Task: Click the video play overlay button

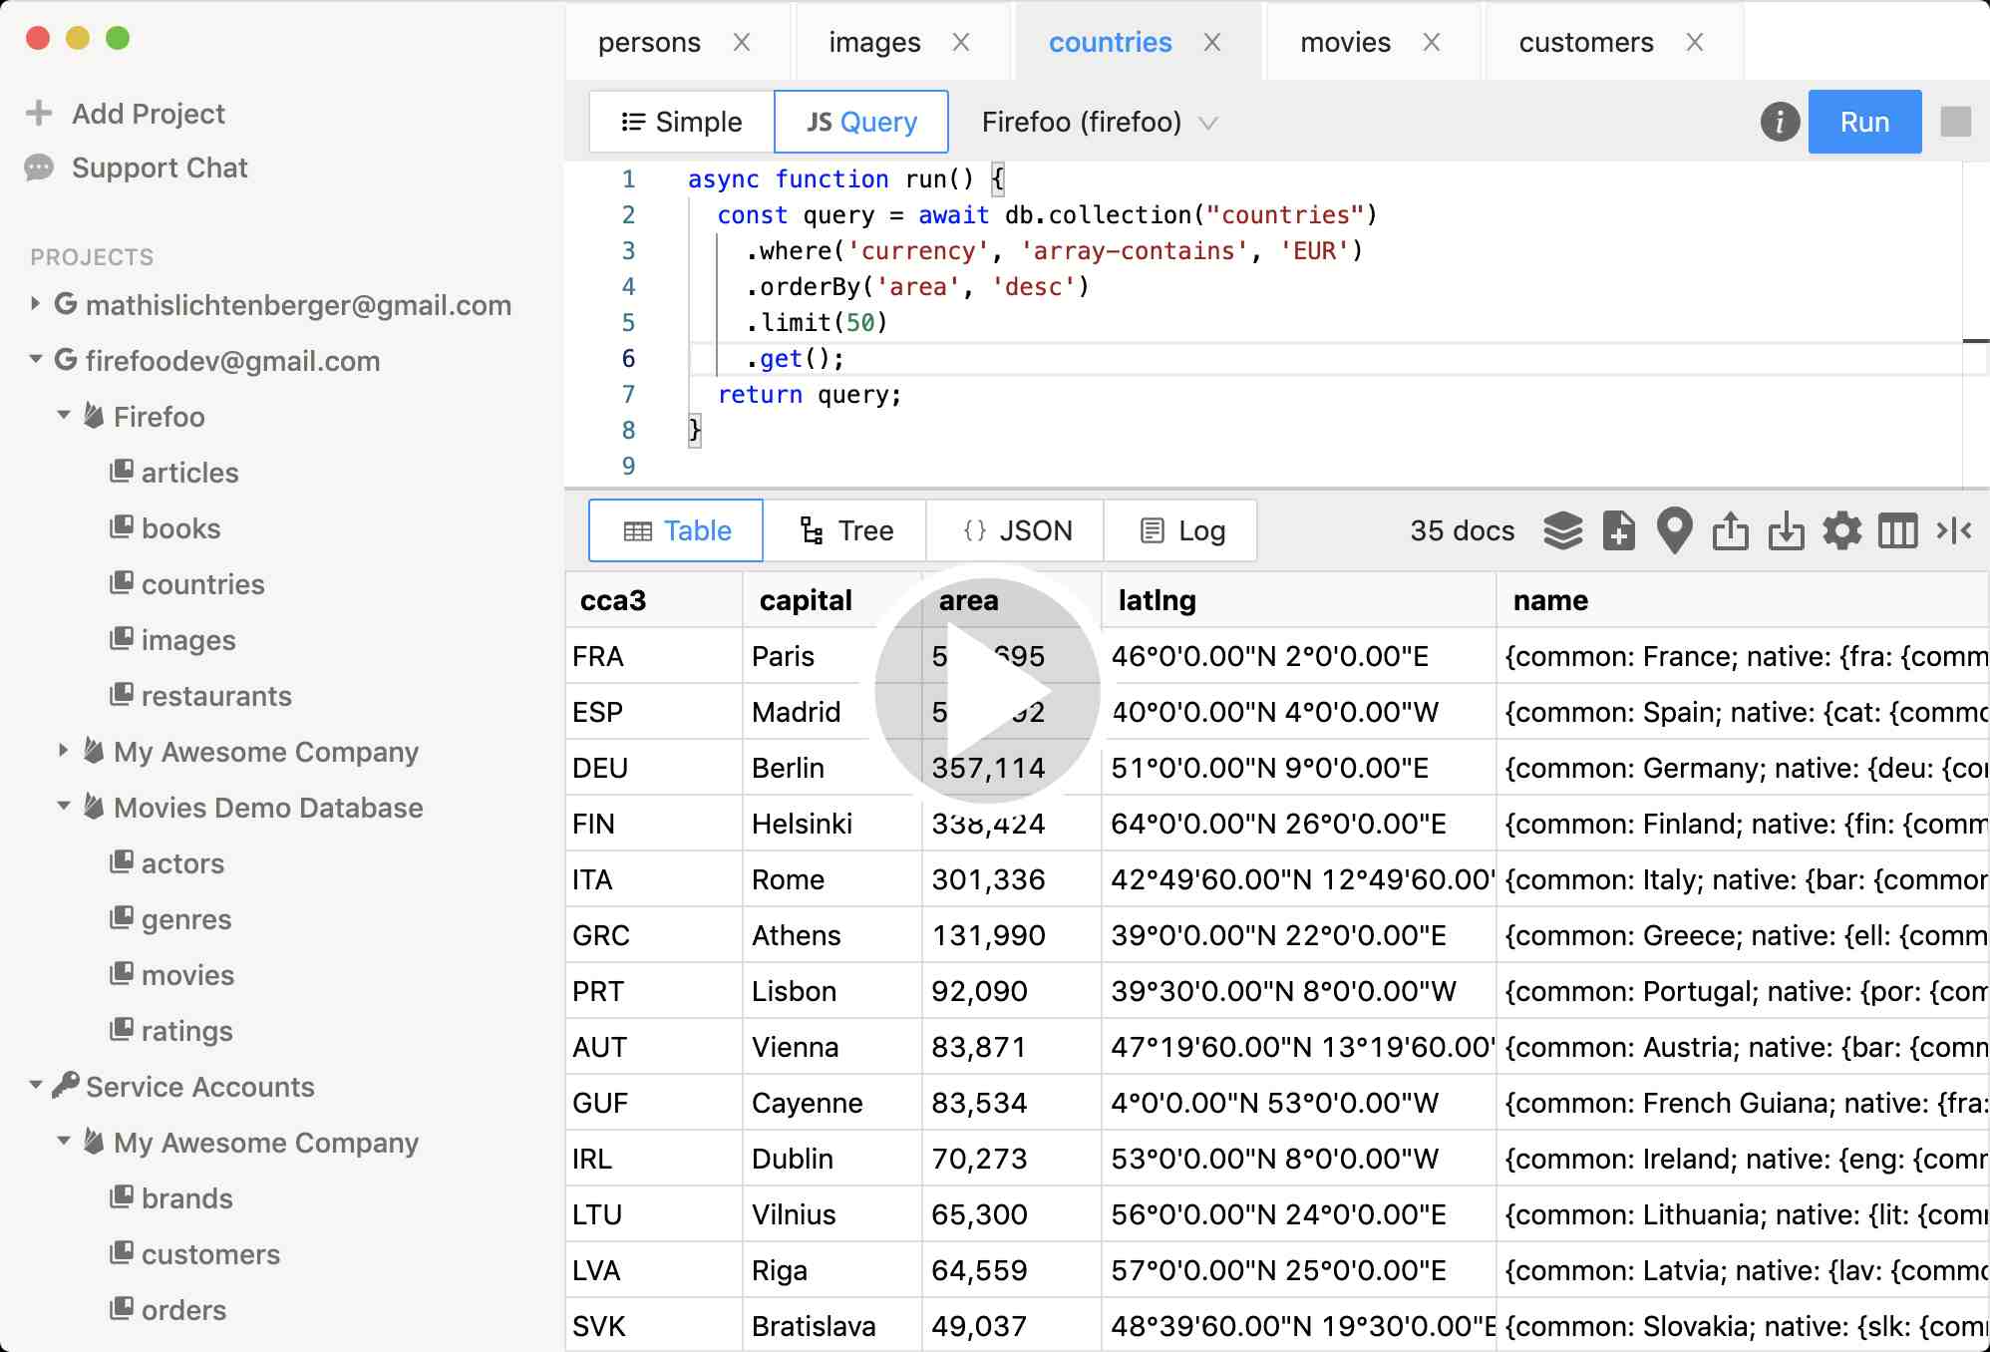Action: pos(987,690)
